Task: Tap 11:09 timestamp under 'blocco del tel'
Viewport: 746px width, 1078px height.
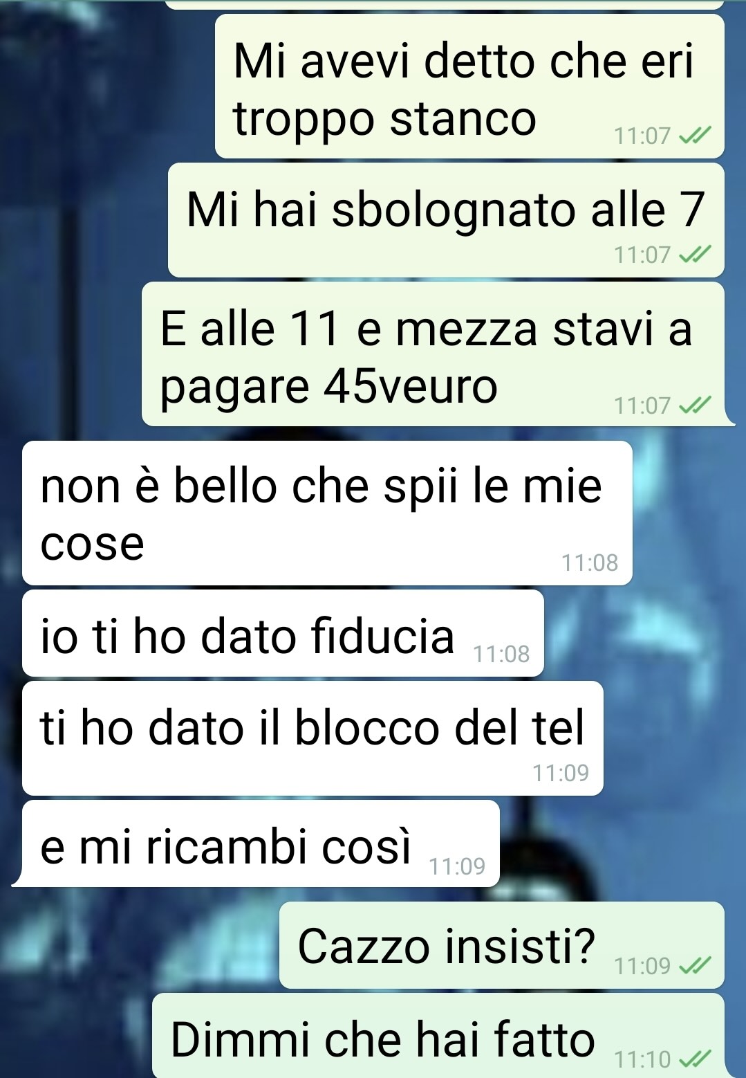Action: pyautogui.click(x=561, y=773)
